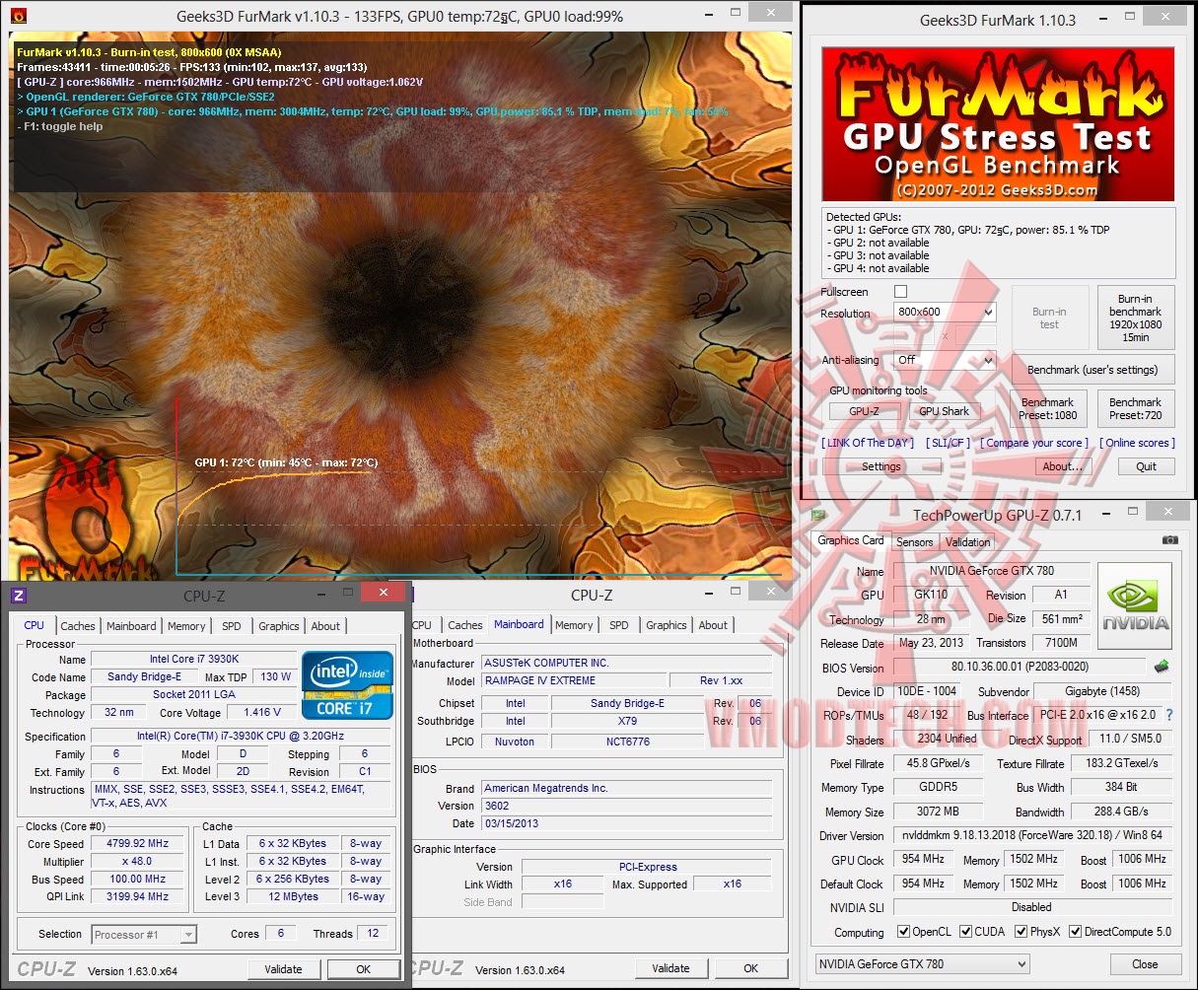Click the GPU-Z title bar app icon
Image resolution: width=1198 pixels, height=990 pixels.
(x=818, y=514)
